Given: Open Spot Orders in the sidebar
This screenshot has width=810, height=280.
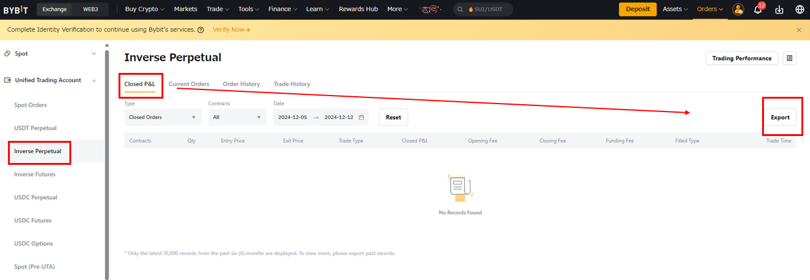Looking at the screenshot, I should click(x=30, y=105).
